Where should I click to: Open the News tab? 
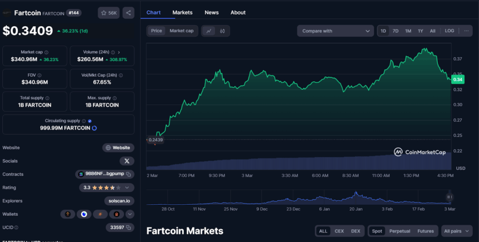(x=212, y=12)
